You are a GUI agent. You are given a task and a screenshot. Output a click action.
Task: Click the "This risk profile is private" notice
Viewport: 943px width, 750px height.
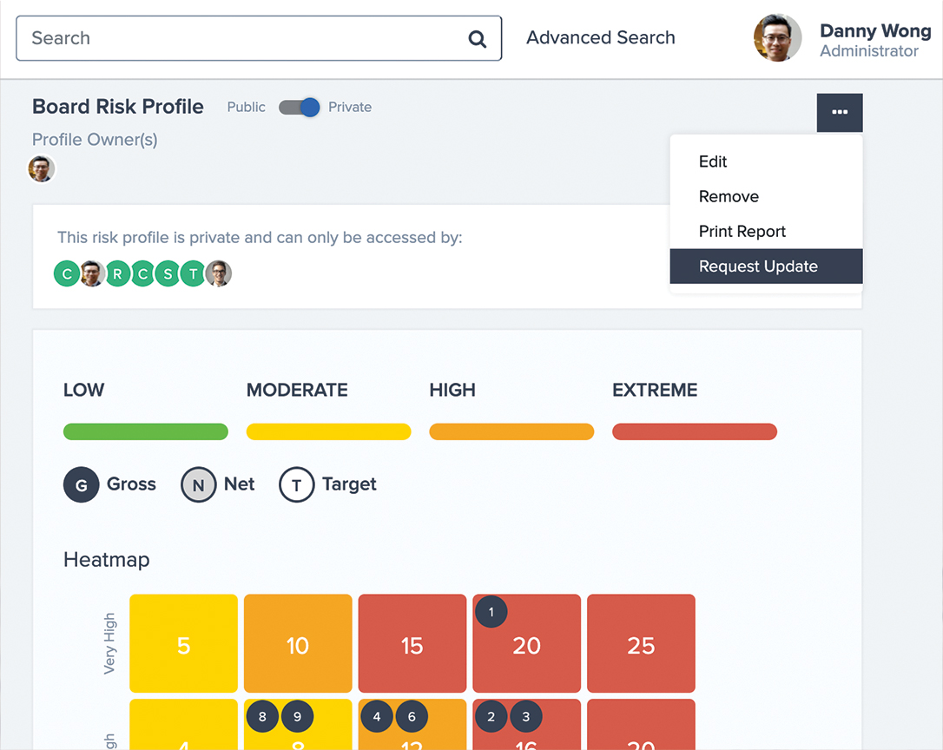pyautogui.click(x=260, y=238)
